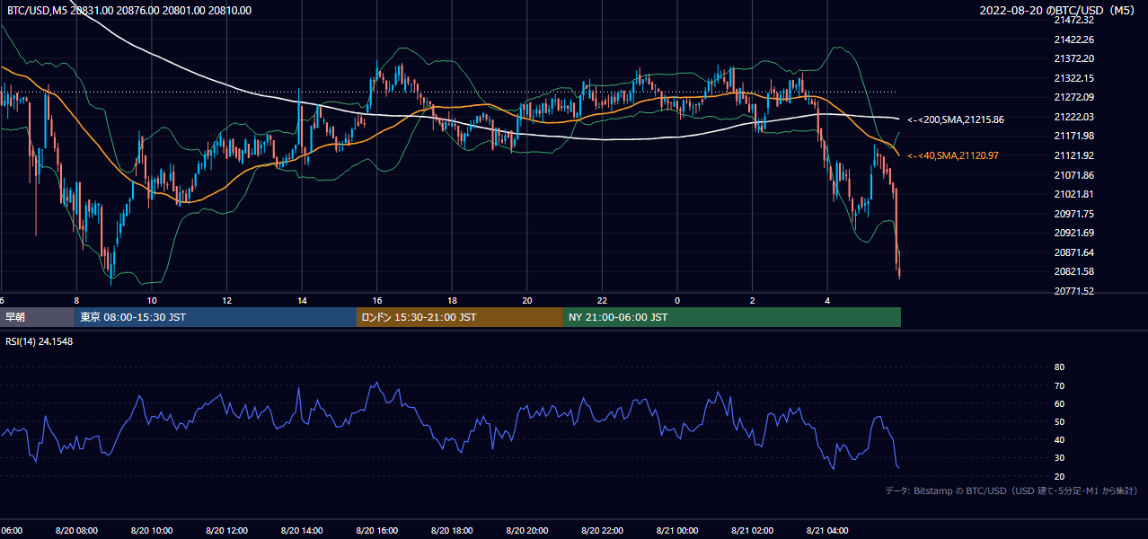Click hour label 4 under price chart

[x=827, y=300]
